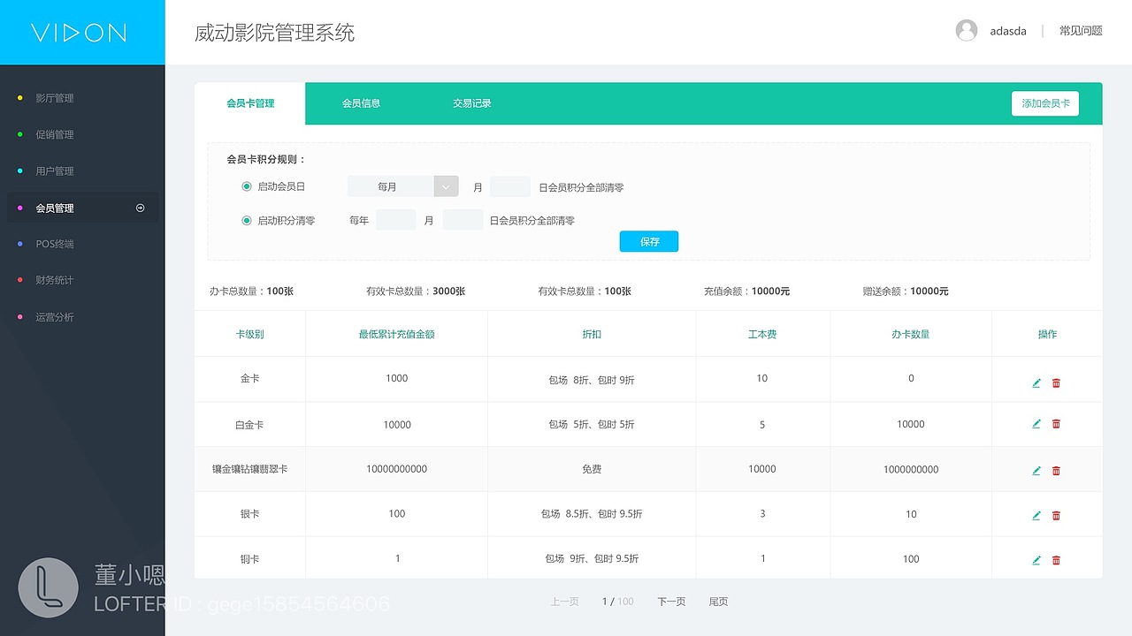Open the 每月 frequency dropdown
1132x636 pixels.
tap(446, 186)
